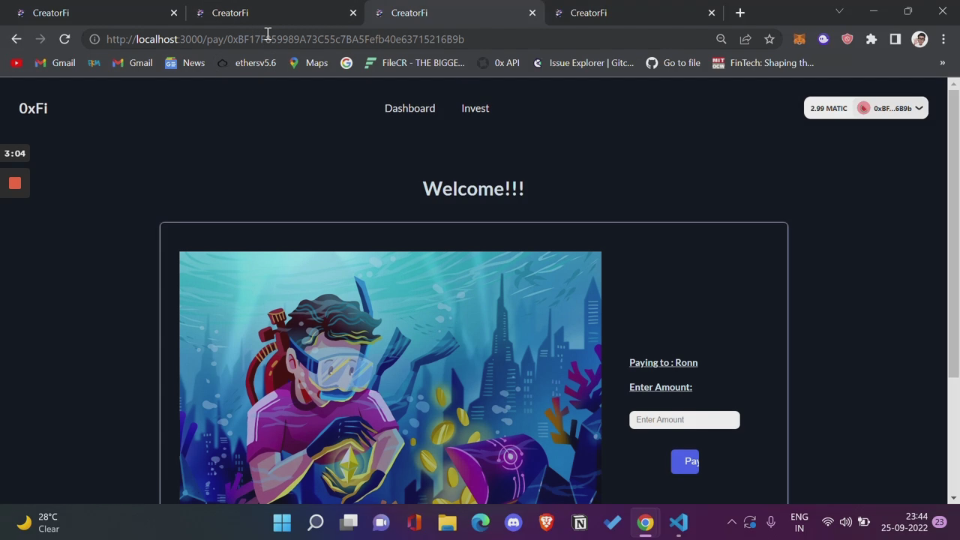The image size is (960, 540).
Task: Open a new browser tab
Action: (x=740, y=13)
